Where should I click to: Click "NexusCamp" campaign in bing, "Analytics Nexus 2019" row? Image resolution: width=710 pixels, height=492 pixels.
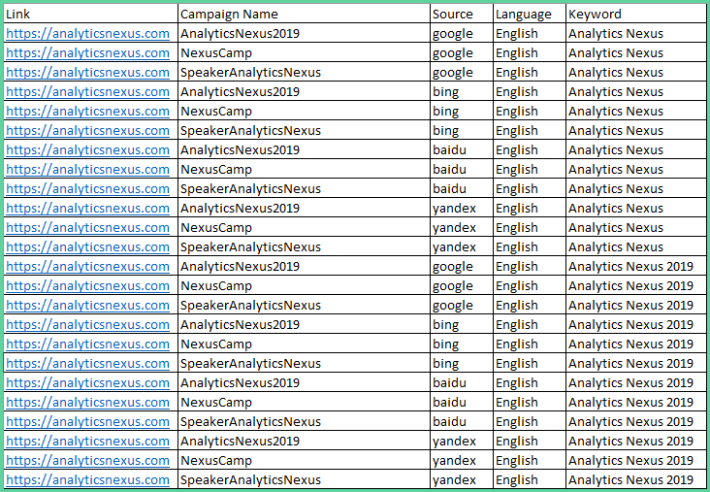(x=216, y=344)
